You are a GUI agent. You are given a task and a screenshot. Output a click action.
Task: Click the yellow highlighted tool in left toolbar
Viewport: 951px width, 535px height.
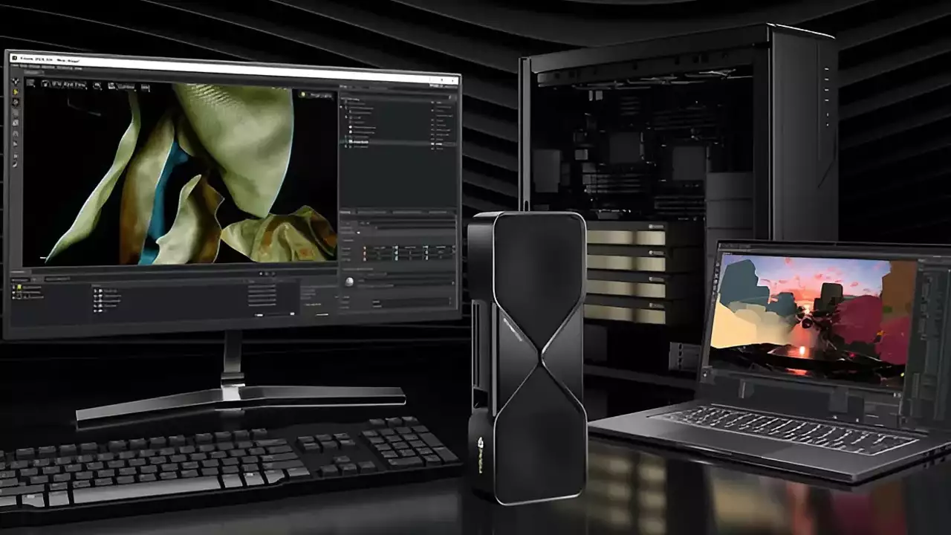click(16, 92)
